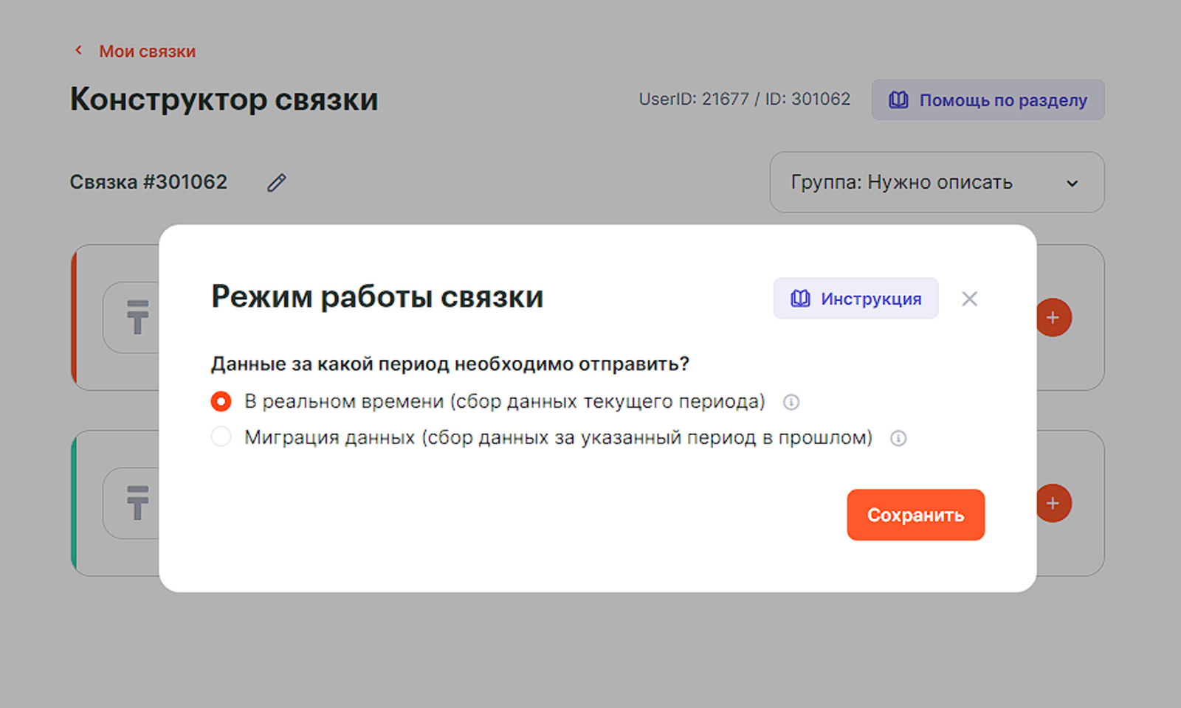Click the info icon next to Миграция данных
The image size is (1181, 708).
coord(898,438)
